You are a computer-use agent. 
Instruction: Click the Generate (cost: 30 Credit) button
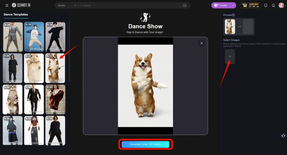(145, 144)
